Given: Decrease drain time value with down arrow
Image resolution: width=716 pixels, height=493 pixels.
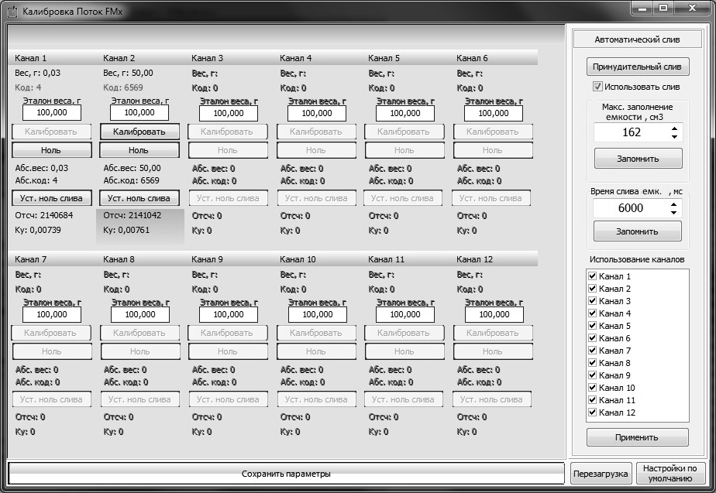Looking at the screenshot, I should [673, 213].
